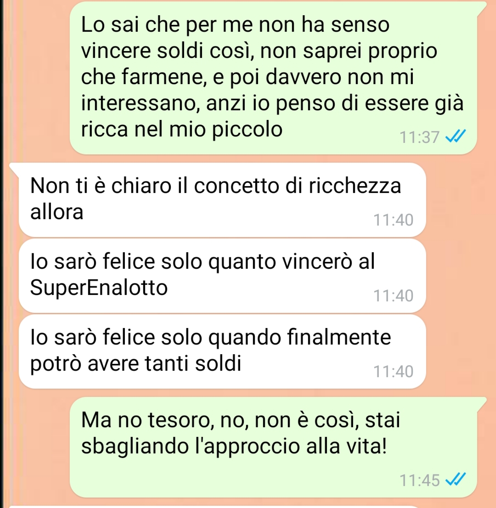This screenshot has height=508, width=496.
Task: Tap the phrase "ricca nel mio piccolo"
Action: (x=182, y=130)
